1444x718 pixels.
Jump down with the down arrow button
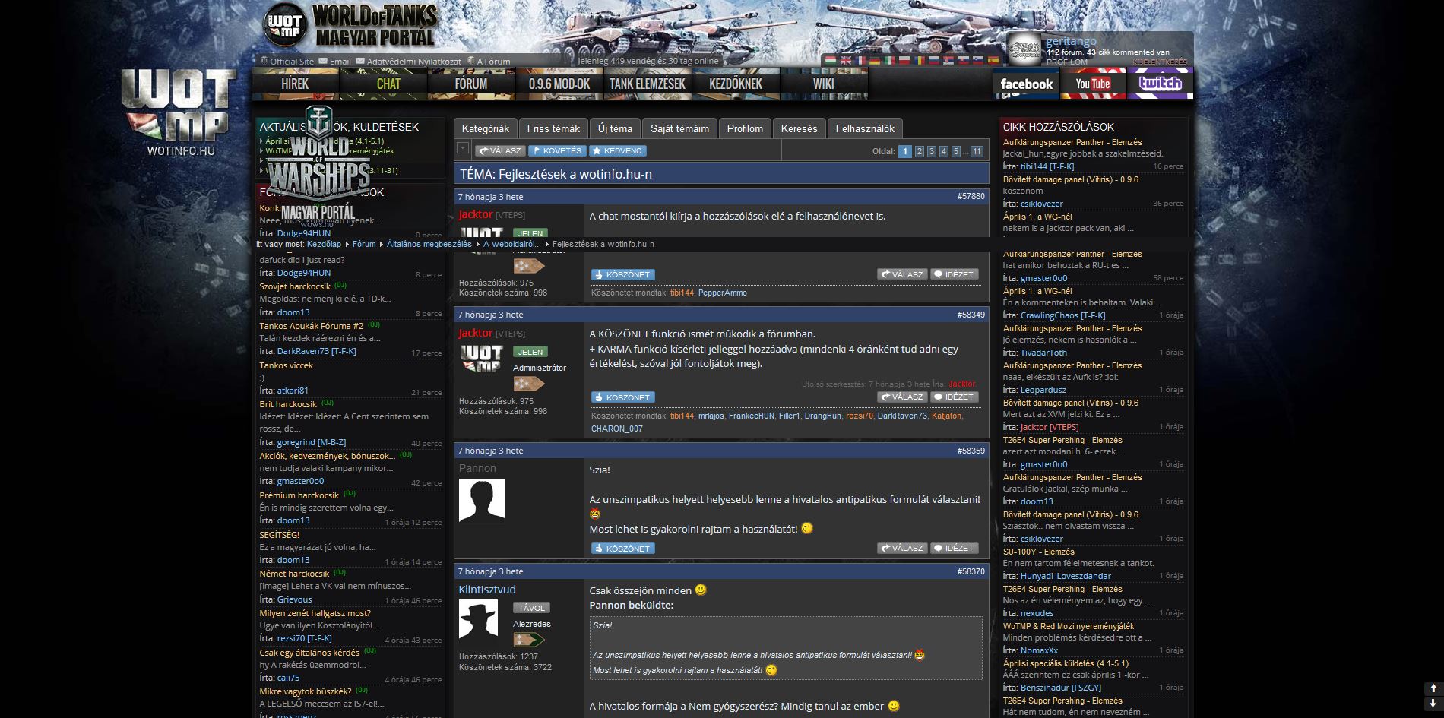point(1433,704)
